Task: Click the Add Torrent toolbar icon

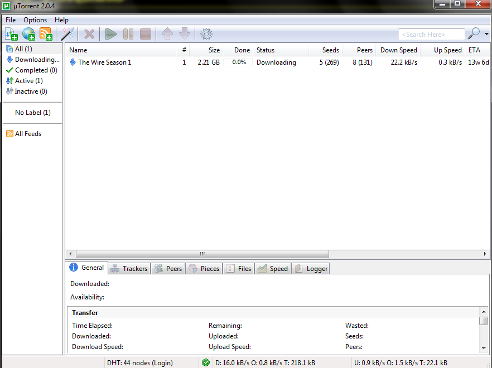Action: [x=11, y=34]
